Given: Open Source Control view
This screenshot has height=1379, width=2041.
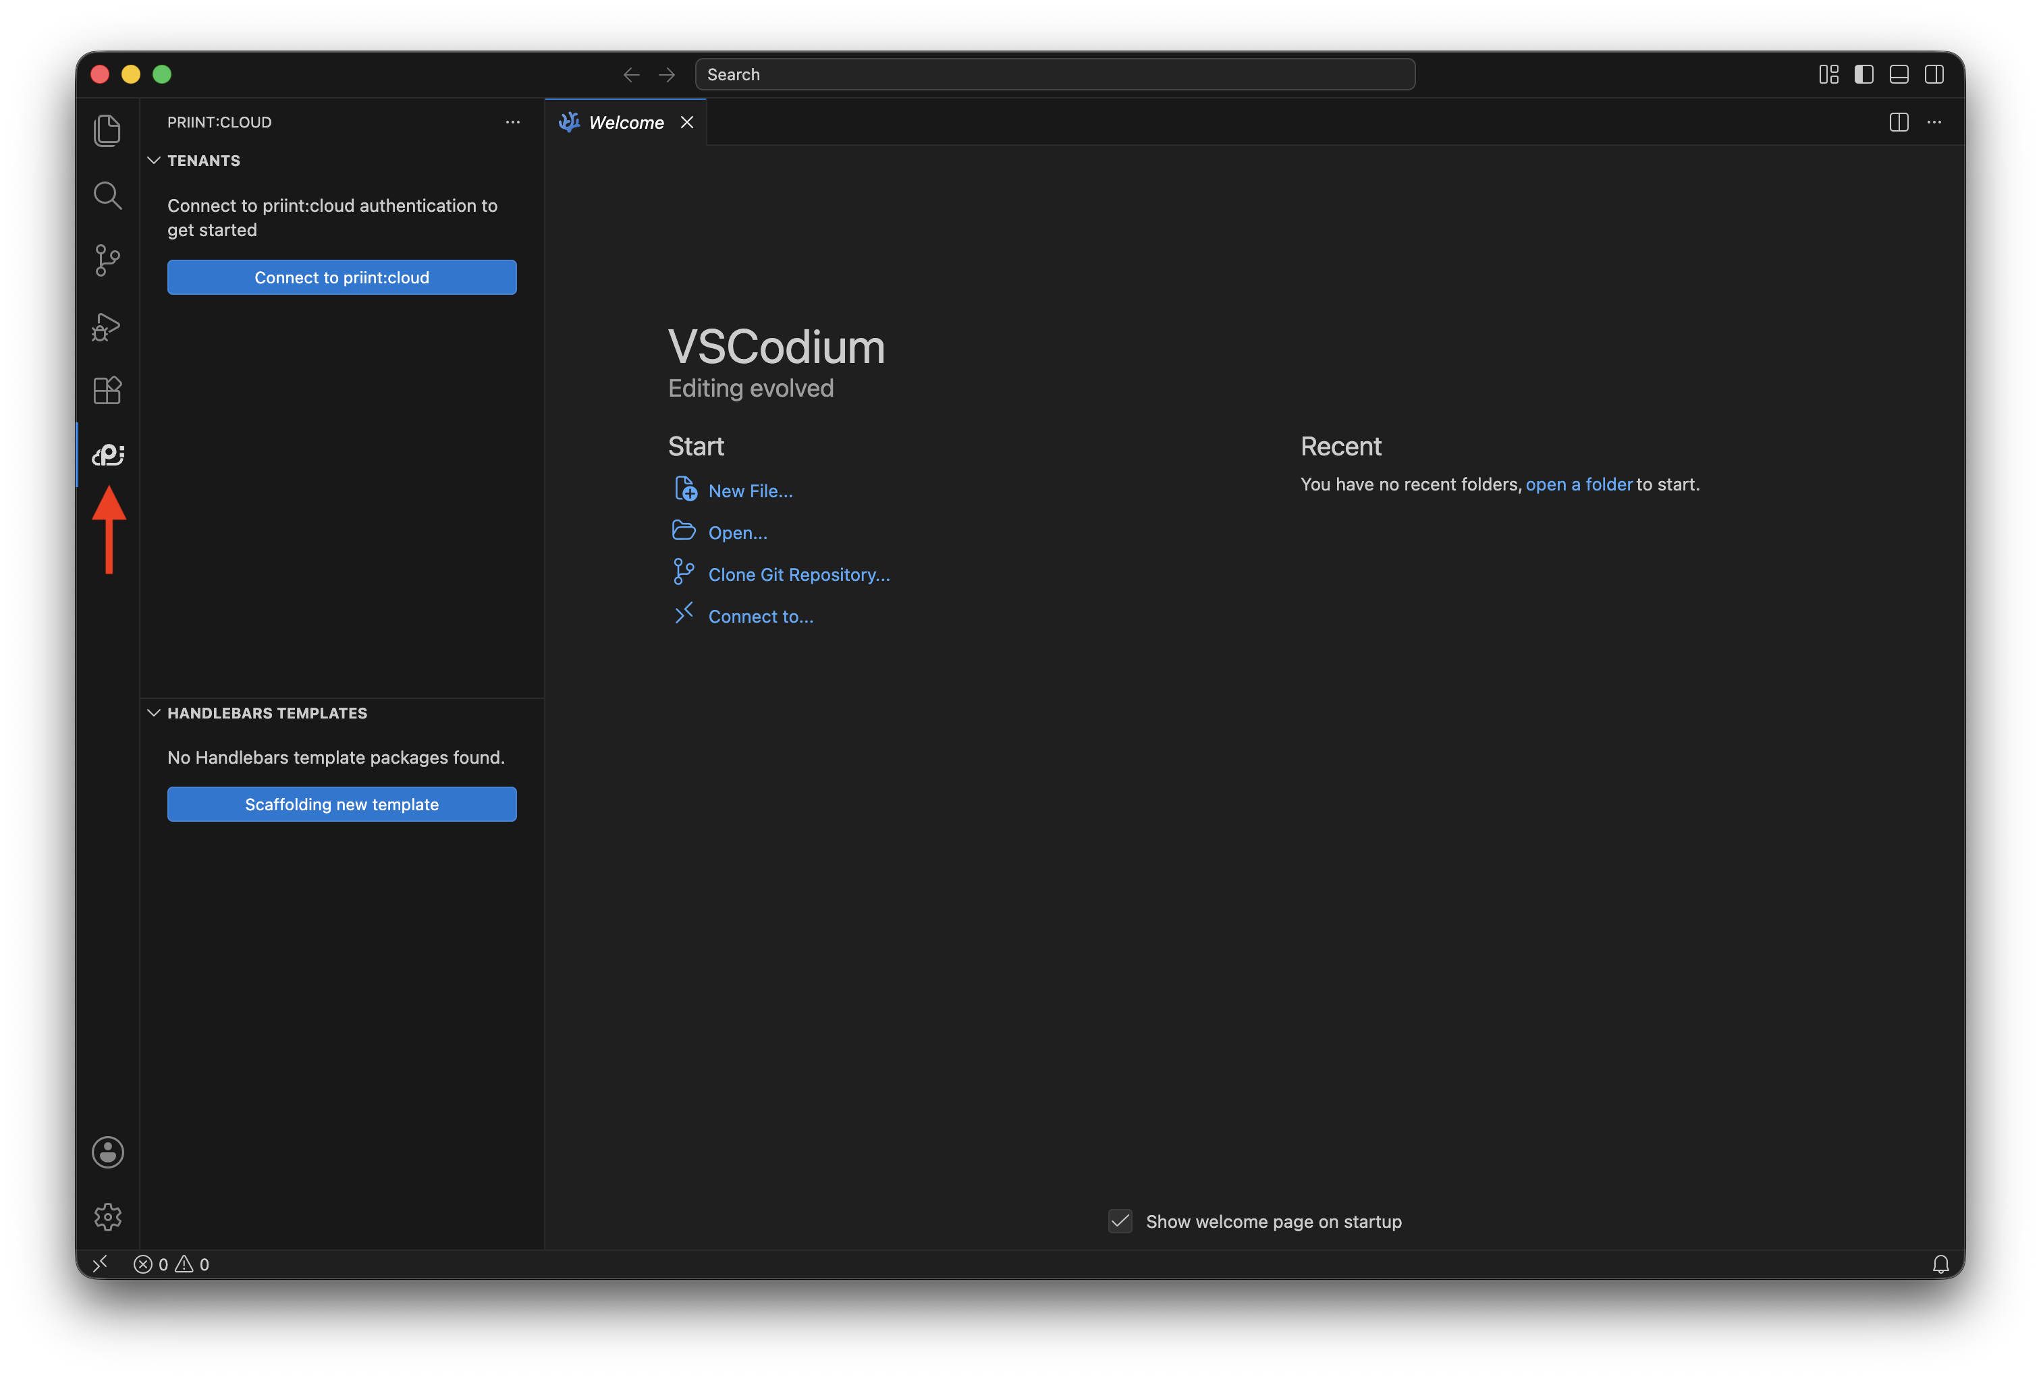Looking at the screenshot, I should click(x=107, y=260).
